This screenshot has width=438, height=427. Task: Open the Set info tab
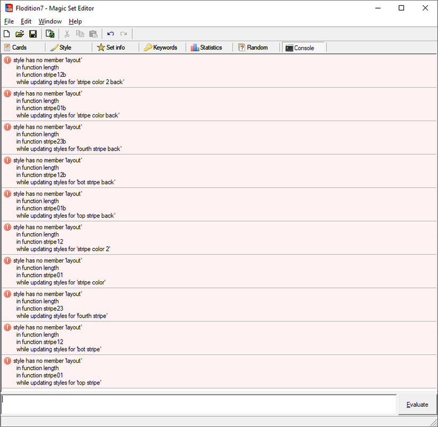[116, 48]
